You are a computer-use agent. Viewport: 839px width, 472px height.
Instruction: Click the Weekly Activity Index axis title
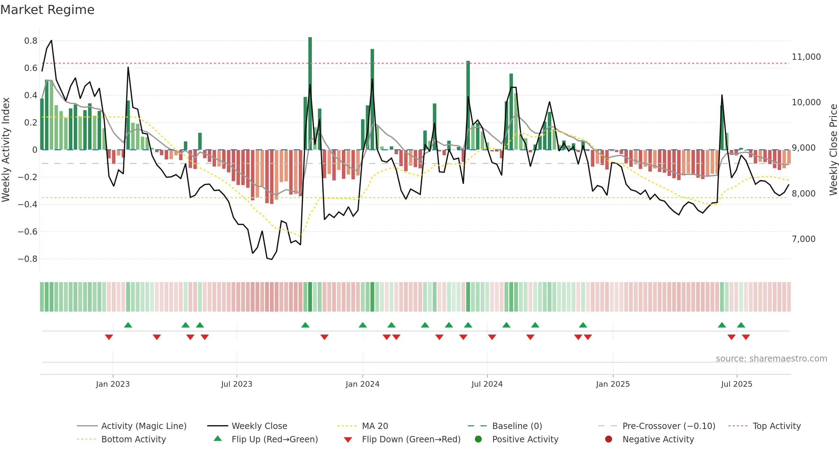pyautogui.click(x=6, y=150)
